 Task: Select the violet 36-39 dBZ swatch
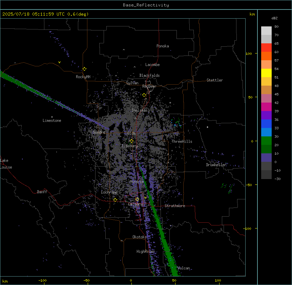(266, 115)
